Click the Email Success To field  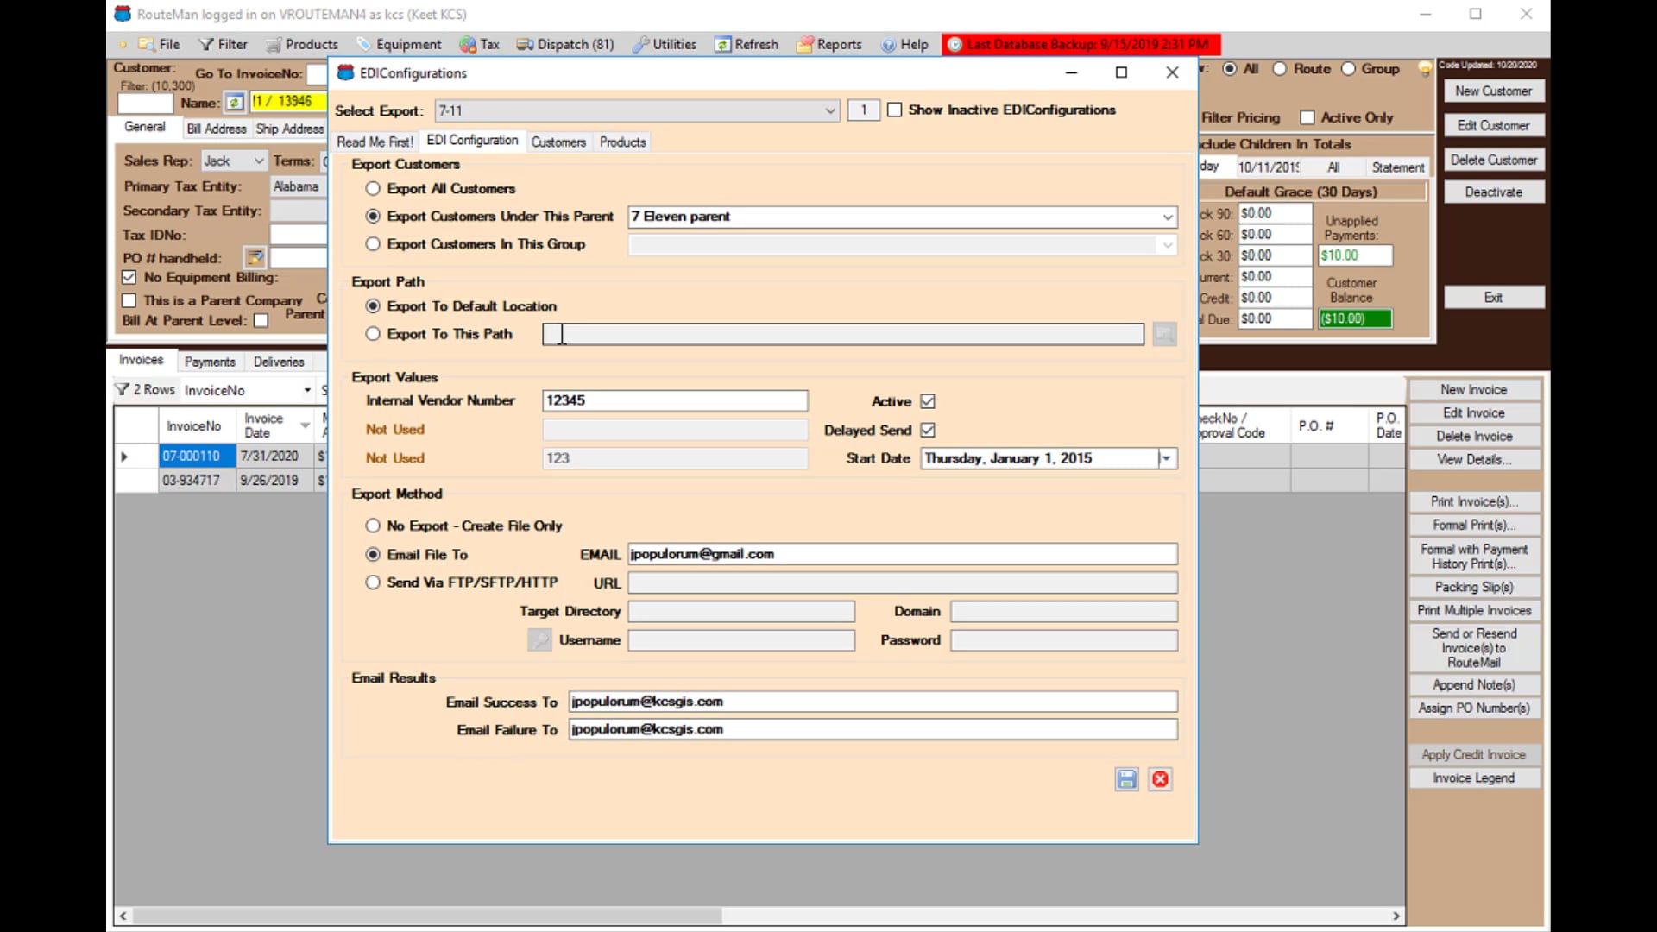[873, 702]
